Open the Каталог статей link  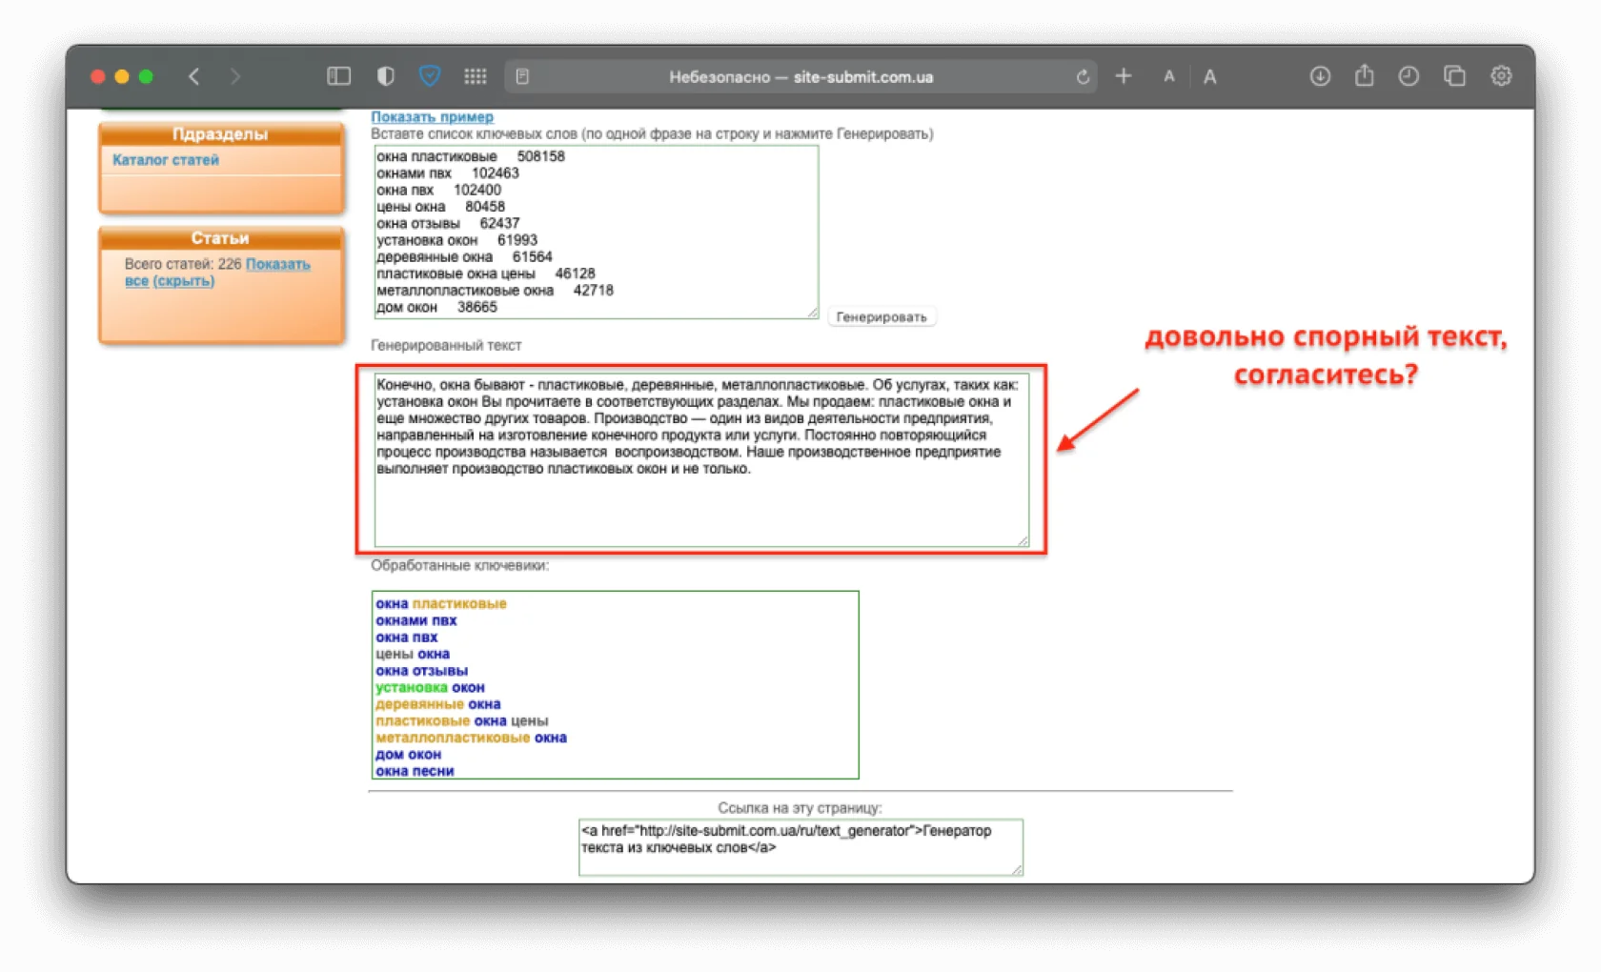(x=166, y=160)
